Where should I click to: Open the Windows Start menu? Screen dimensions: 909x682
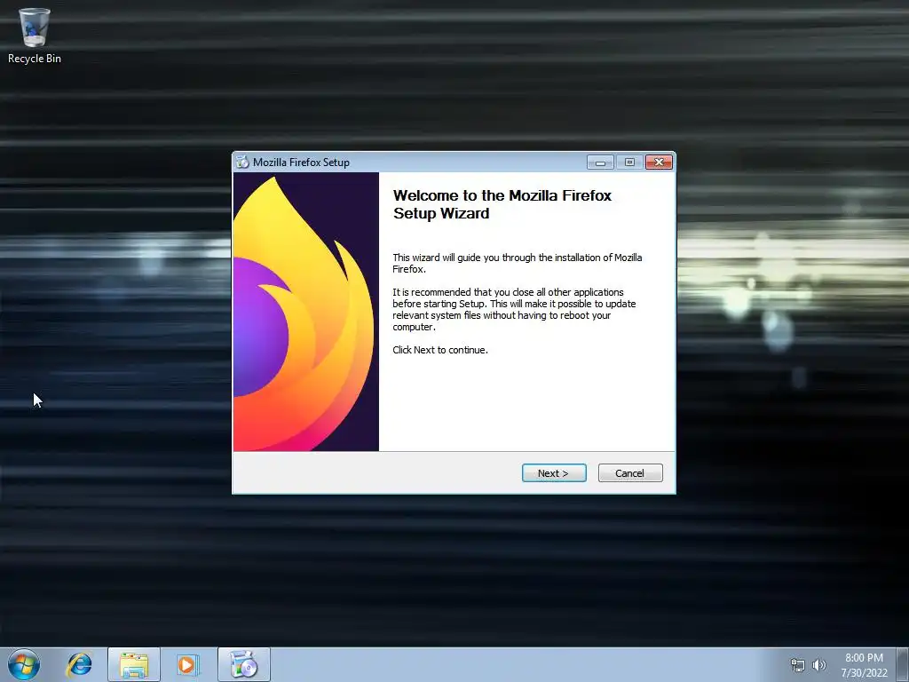(x=24, y=664)
